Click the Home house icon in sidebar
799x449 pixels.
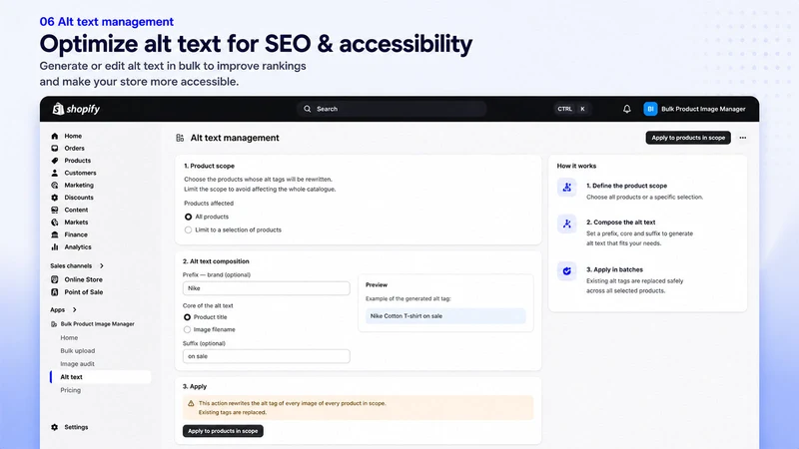pos(55,136)
